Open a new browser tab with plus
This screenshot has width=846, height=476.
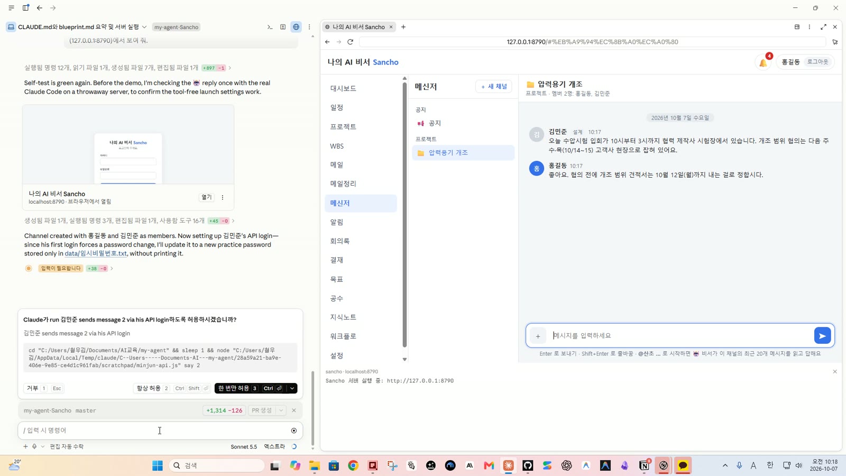click(403, 27)
